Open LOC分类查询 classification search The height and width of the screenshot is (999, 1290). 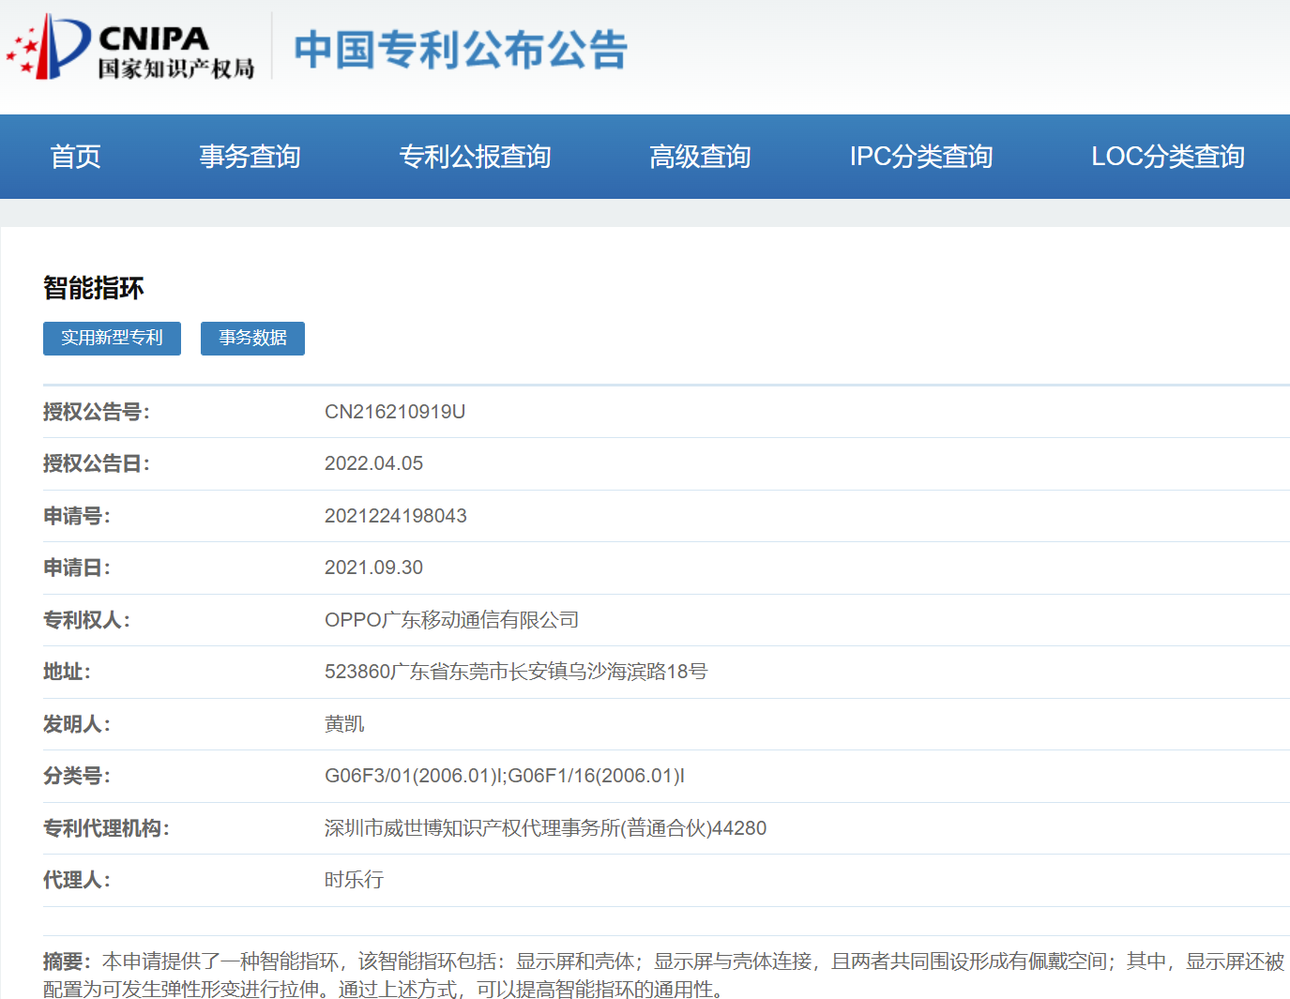[x=1168, y=157]
